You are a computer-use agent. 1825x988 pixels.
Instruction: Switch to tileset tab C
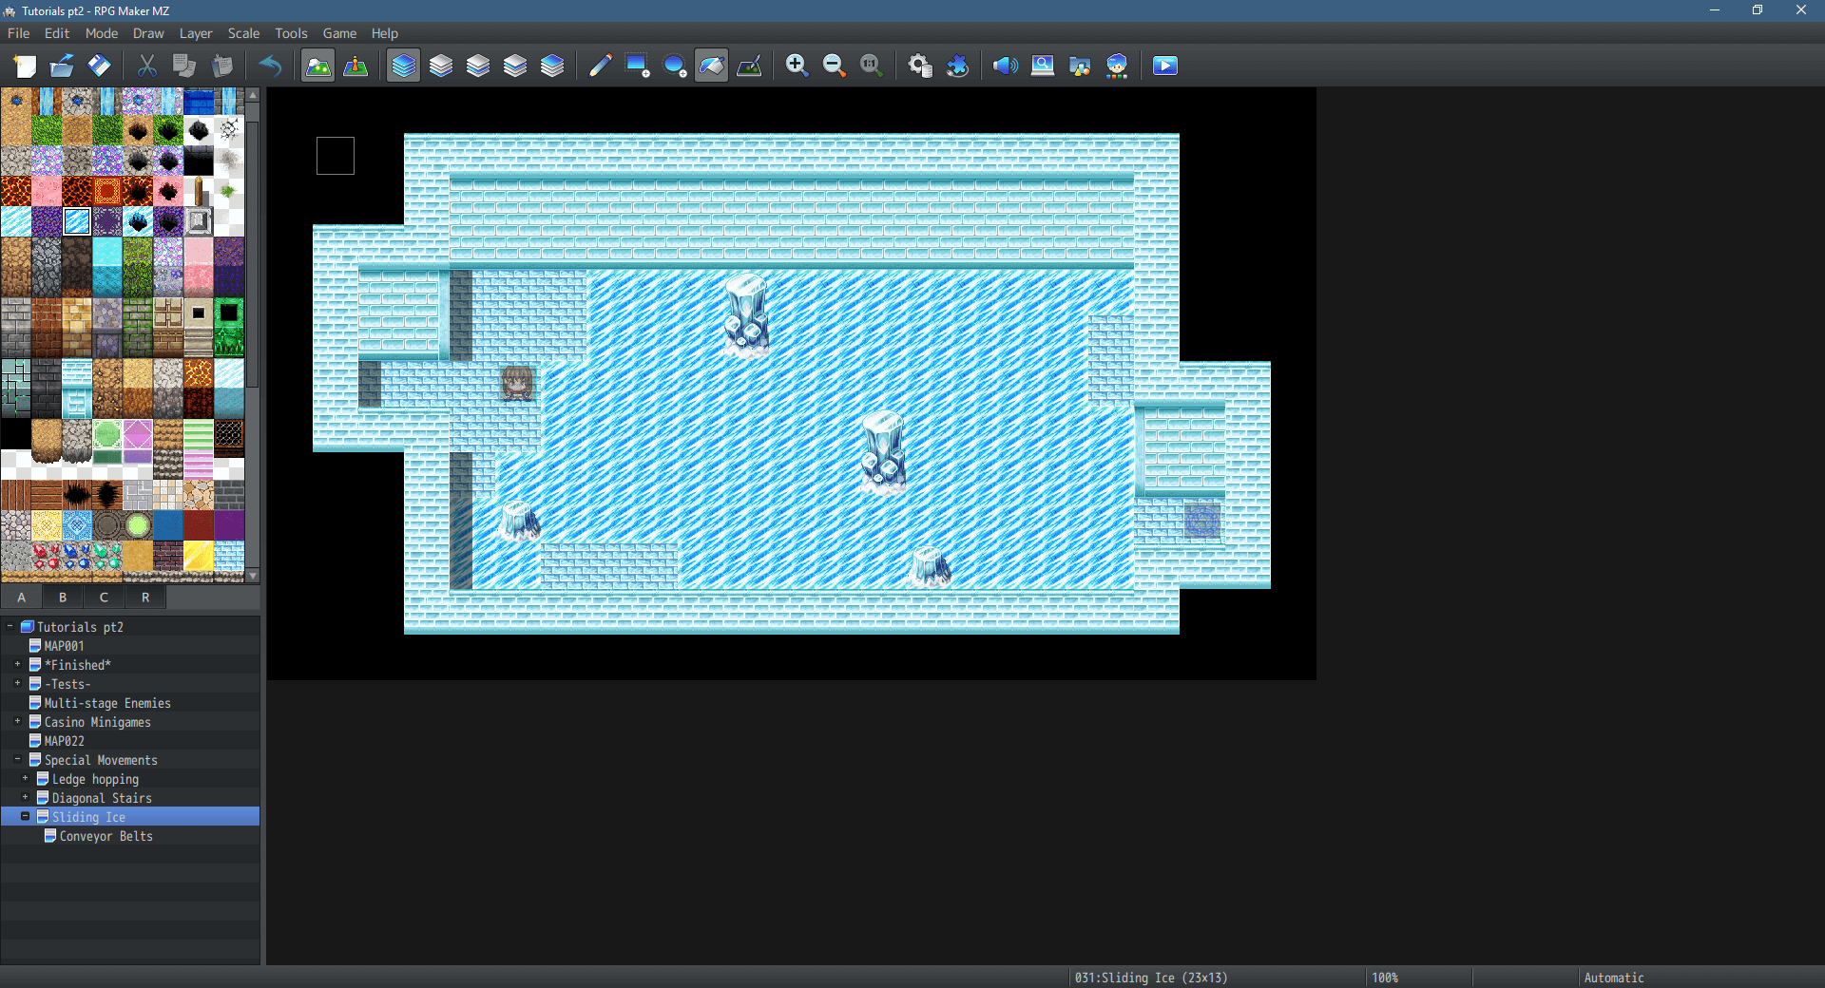(x=104, y=597)
